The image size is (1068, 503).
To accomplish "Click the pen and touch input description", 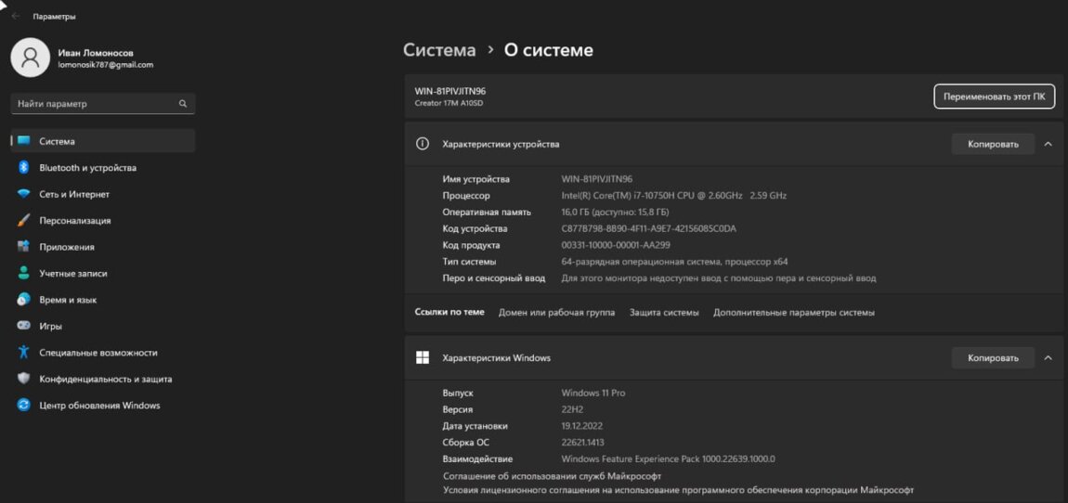I will point(719,277).
